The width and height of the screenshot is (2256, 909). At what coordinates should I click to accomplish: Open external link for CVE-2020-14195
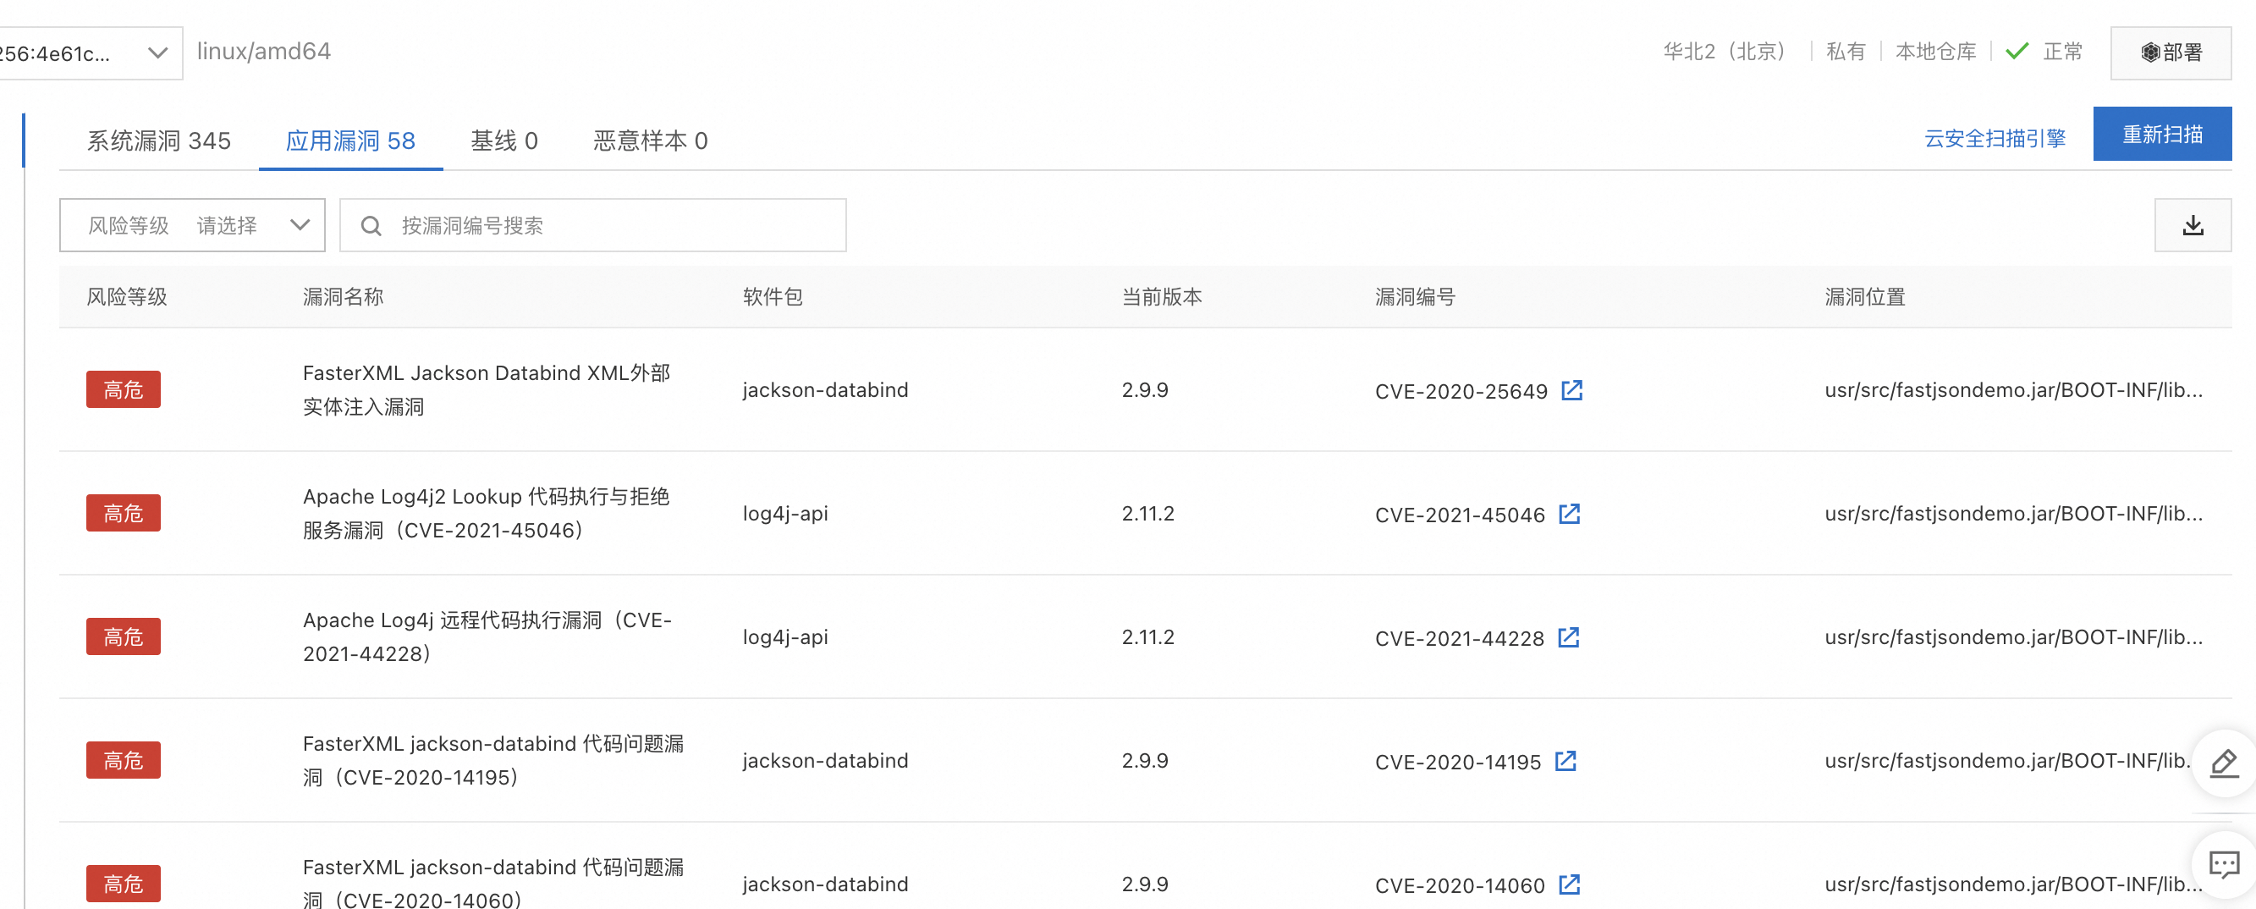(x=1565, y=760)
